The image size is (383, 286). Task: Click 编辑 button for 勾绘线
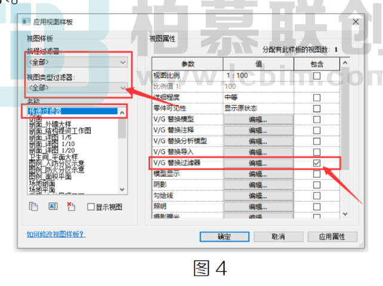point(259,196)
